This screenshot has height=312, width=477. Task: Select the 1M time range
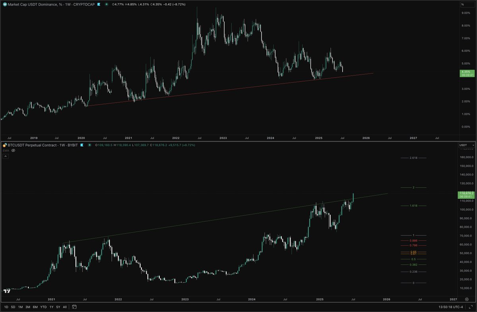tap(20, 307)
